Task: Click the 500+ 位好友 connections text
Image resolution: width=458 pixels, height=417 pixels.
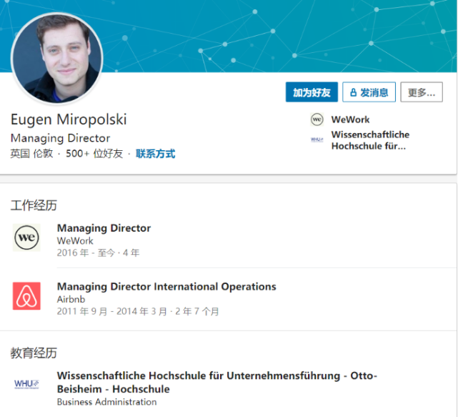Action: coord(94,154)
